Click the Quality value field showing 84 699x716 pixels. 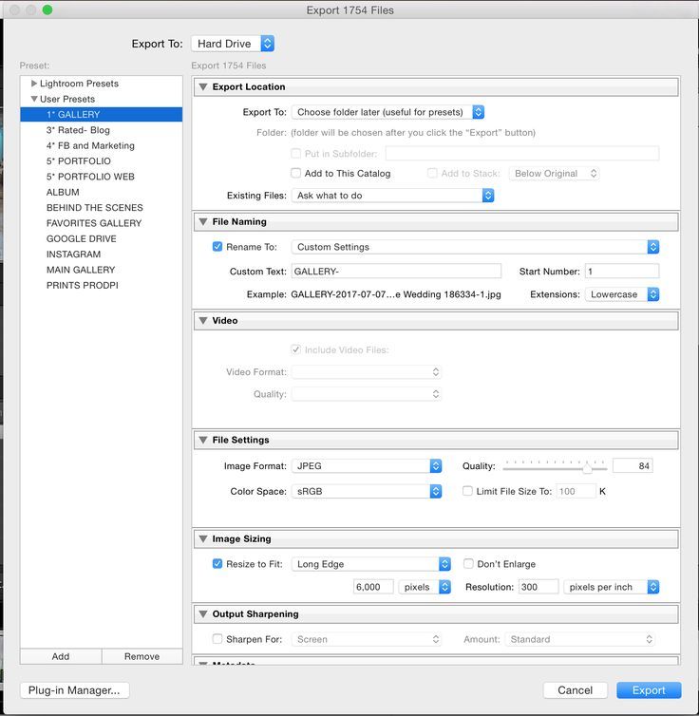pyautogui.click(x=633, y=465)
